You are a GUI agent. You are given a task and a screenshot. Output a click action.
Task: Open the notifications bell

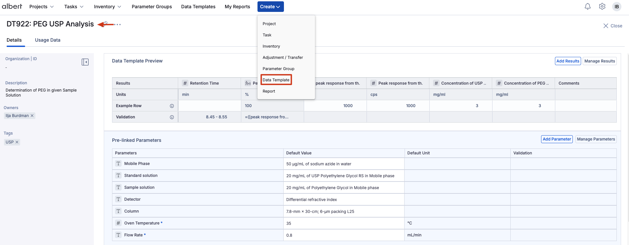[x=588, y=7]
